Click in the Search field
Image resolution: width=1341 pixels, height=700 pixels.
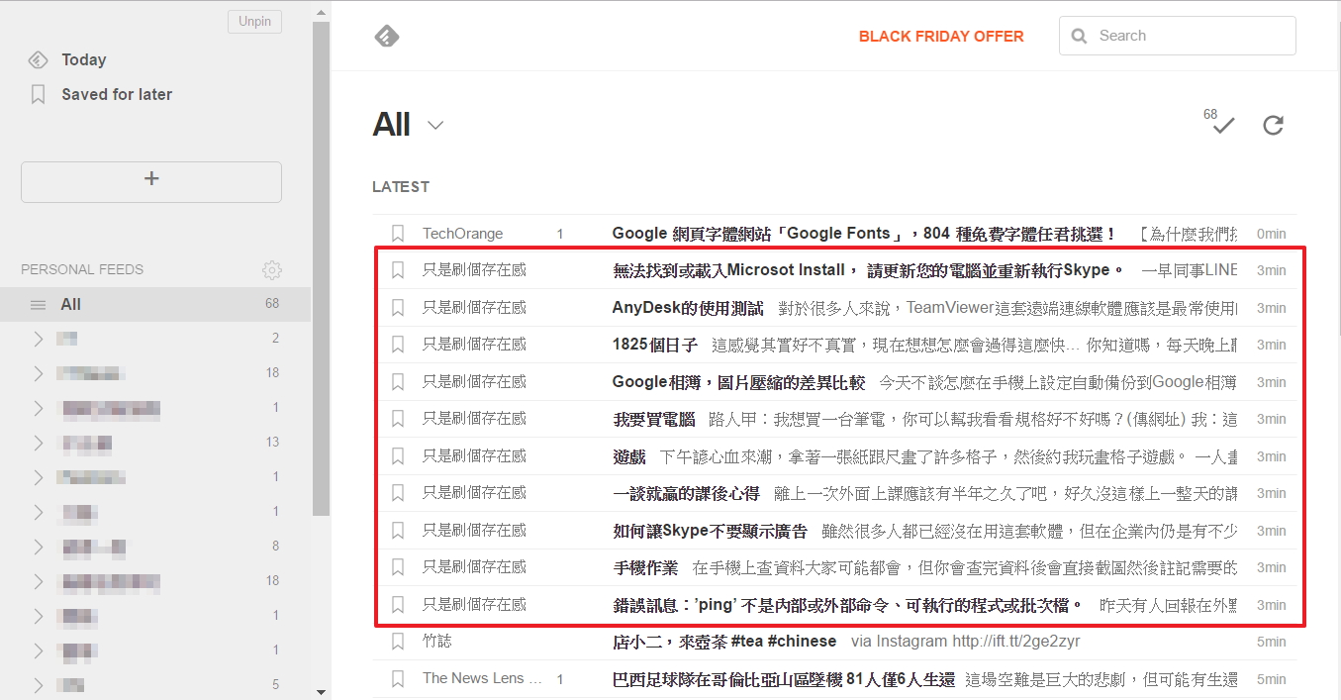point(1178,36)
